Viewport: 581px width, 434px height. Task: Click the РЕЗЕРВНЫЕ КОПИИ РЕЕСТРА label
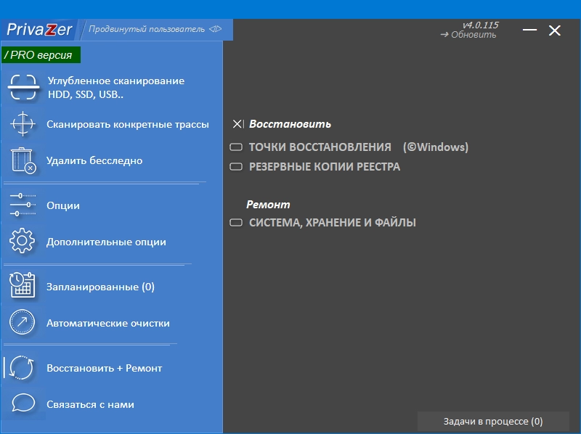coord(325,167)
